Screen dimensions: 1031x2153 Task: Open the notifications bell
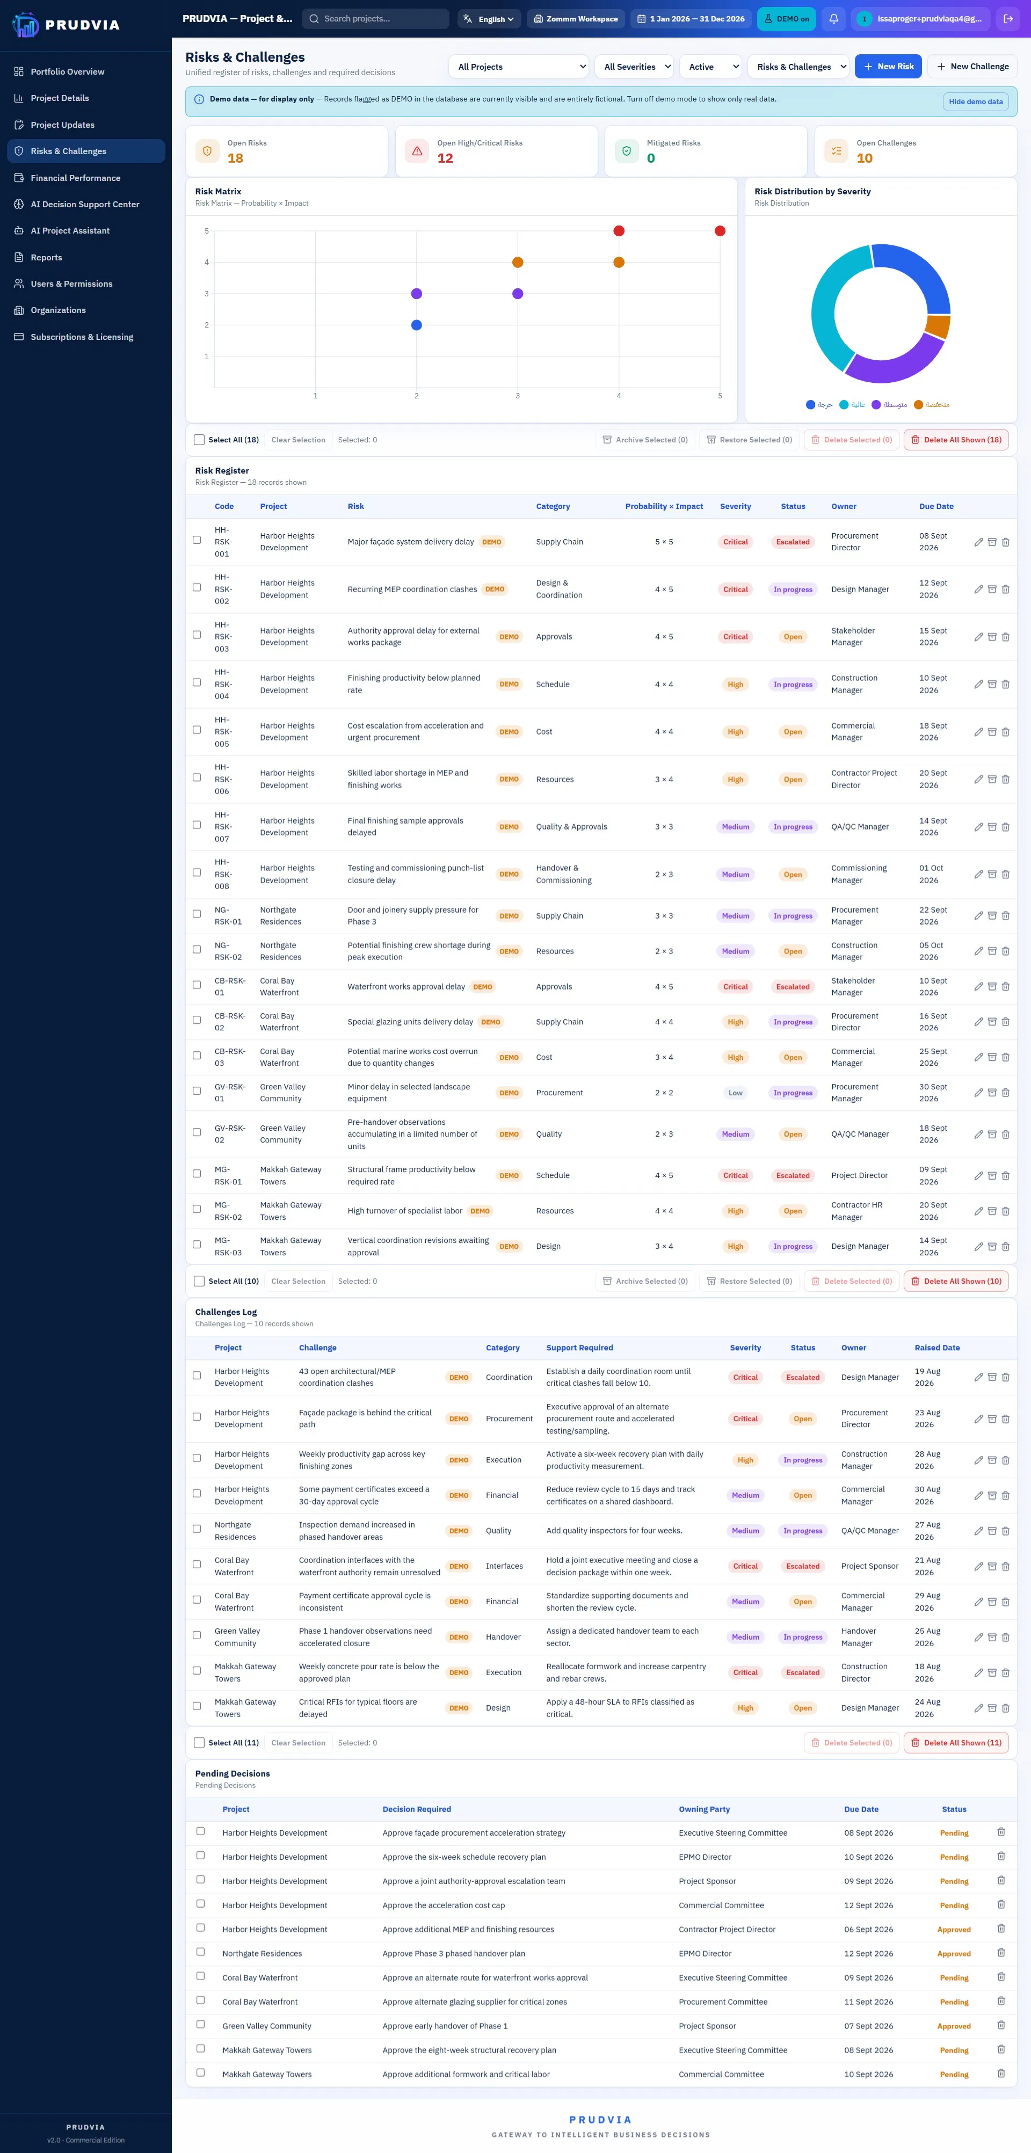pos(834,18)
